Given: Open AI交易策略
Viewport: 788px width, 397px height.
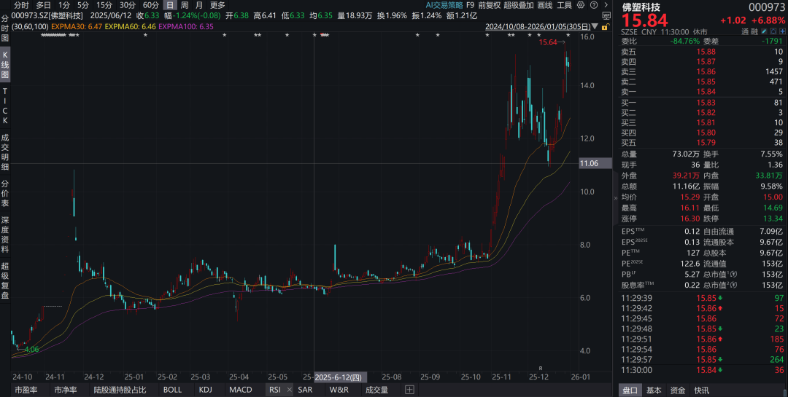Looking at the screenshot, I should [x=444, y=5].
